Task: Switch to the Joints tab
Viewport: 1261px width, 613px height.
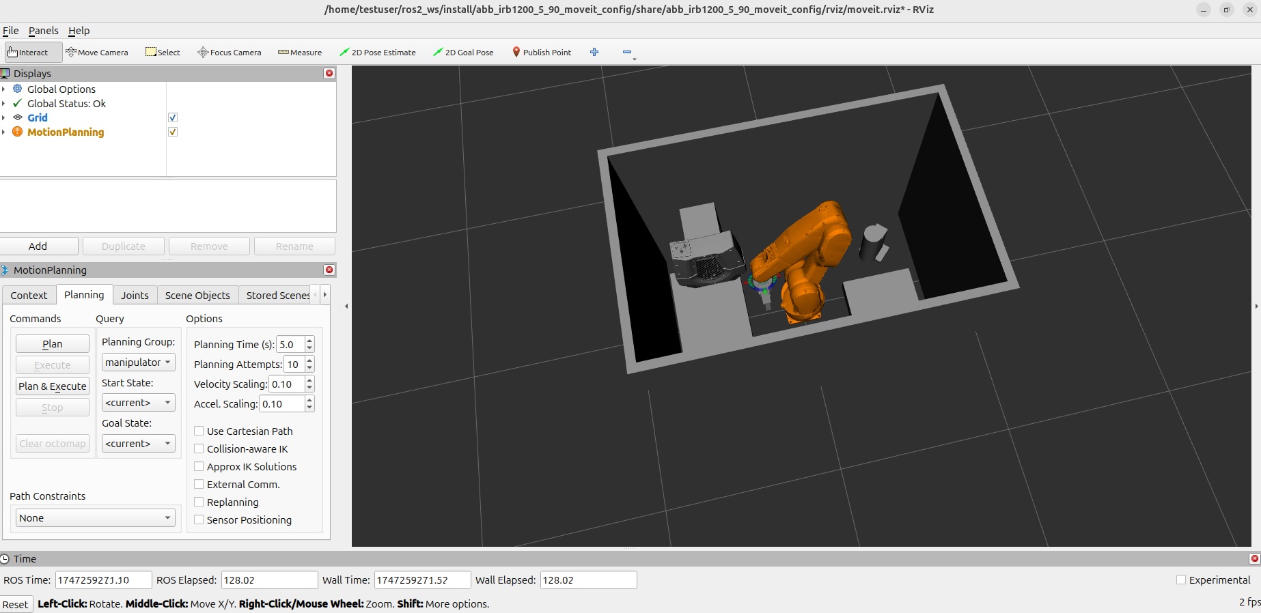Action: 135,295
